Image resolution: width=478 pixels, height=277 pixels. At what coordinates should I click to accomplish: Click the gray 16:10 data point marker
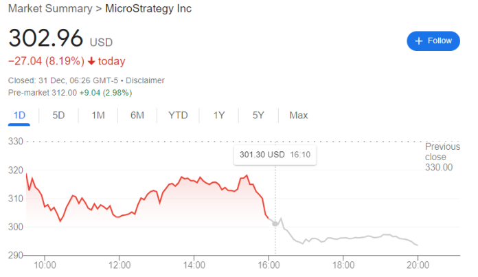tap(275, 223)
